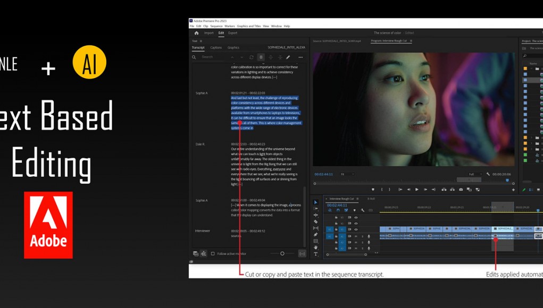543x308 pixels.
Task: Add a marker in the Program monitor
Action: pyautogui.click(x=373, y=190)
